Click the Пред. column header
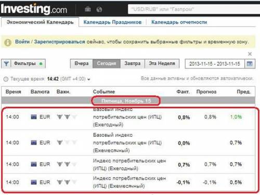Screen dimensions: 260x195 pos(244,92)
